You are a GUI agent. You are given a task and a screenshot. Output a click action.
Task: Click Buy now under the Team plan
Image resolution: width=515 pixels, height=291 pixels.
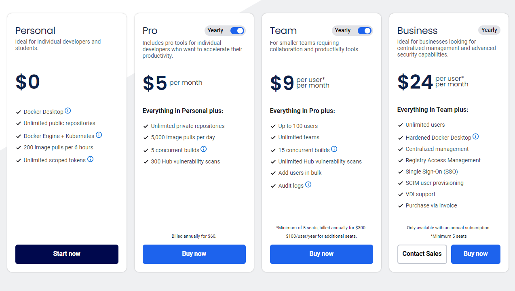pyautogui.click(x=321, y=254)
